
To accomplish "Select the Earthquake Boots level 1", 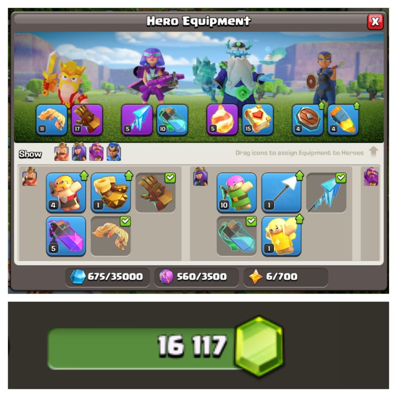I will tap(111, 193).
